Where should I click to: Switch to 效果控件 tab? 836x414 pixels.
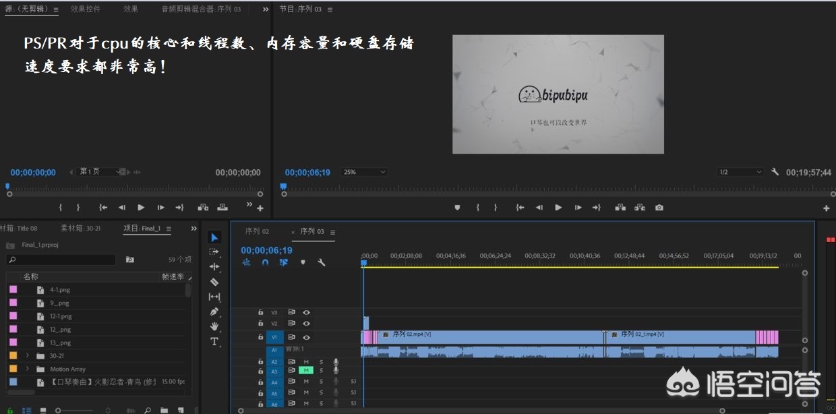[x=86, y=9]
